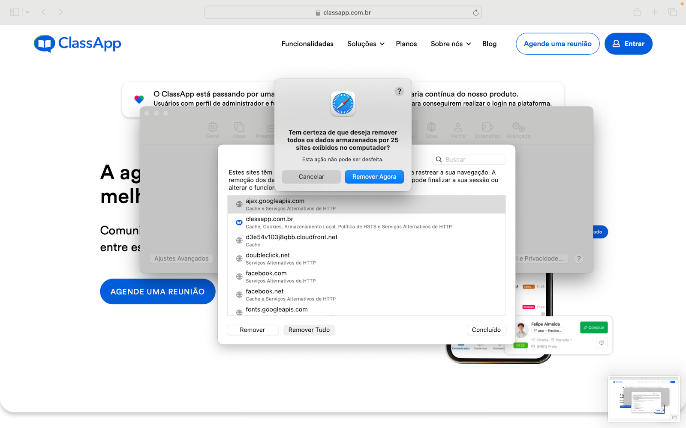Click the Safari compass icon in the dialog
The width and height of the screenshot is (686, 428).
pos(343,104)
